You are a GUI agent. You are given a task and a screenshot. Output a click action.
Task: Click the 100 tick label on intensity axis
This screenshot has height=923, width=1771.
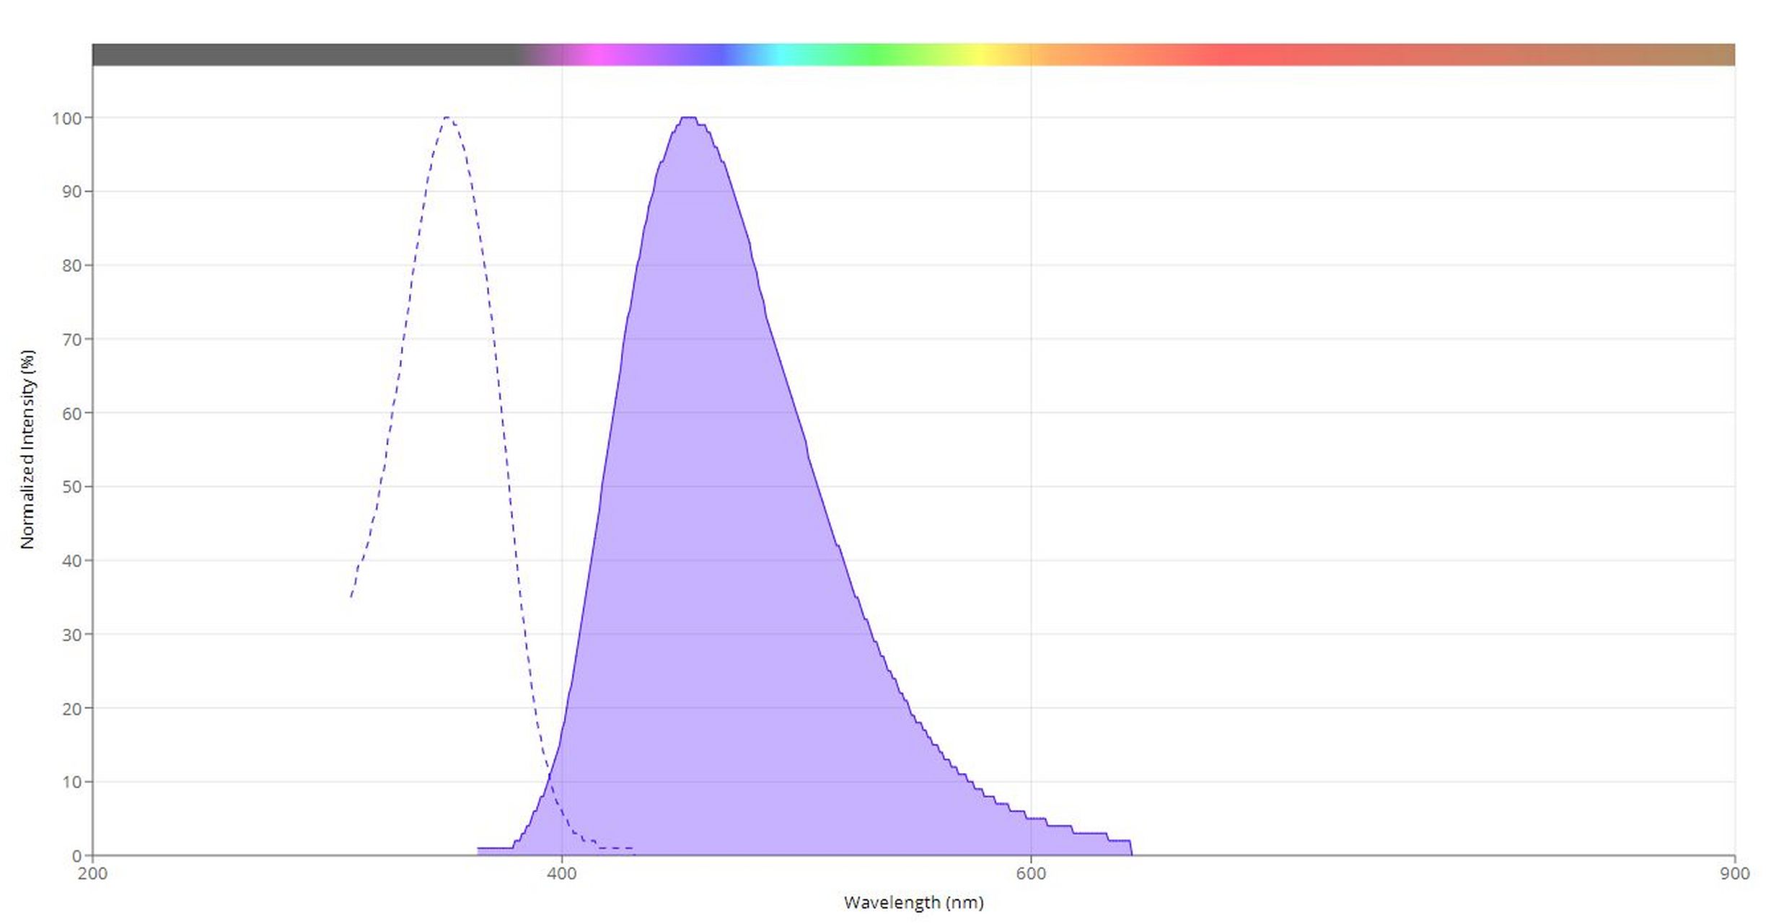66,118
